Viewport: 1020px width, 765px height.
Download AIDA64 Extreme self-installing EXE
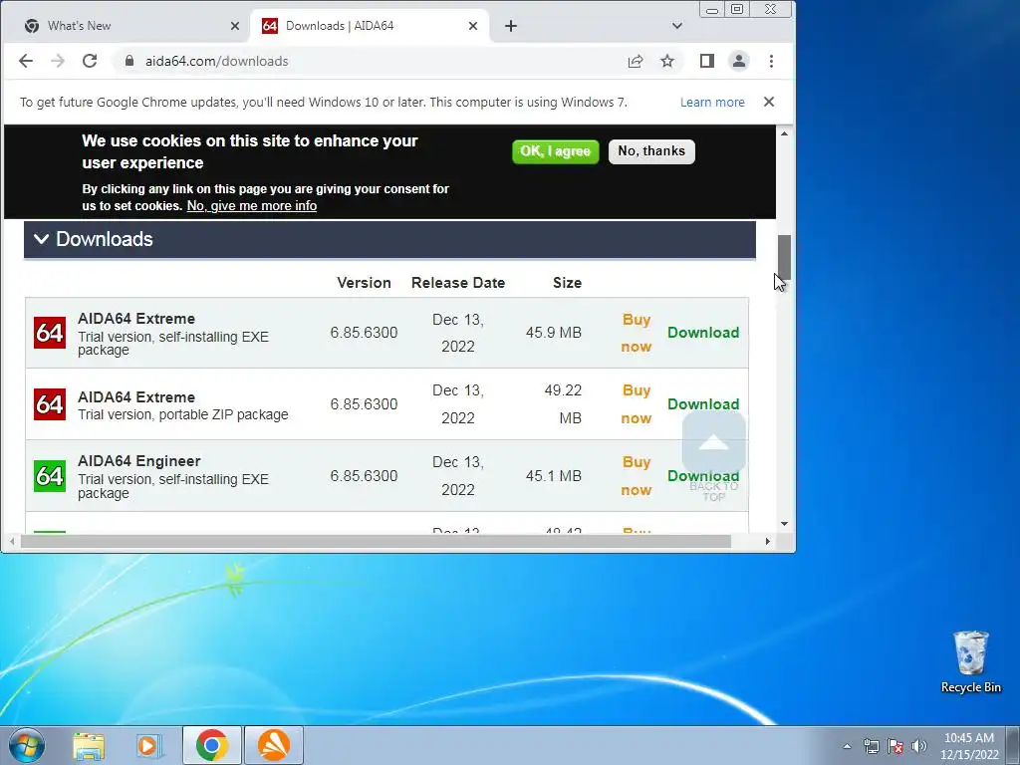pos(703,333)
